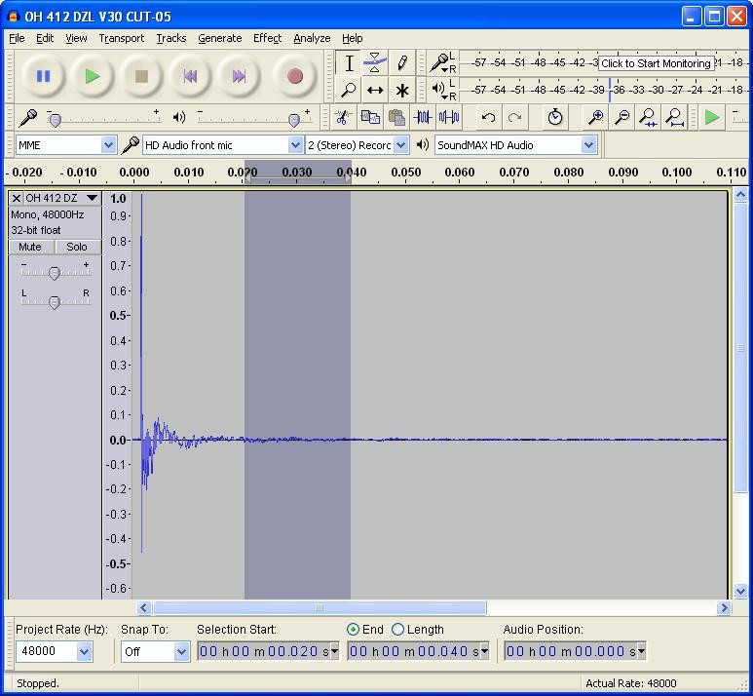The height and width of the screenshot is (696, 753).
Task: Close the OH 412 DZ track with X
Action: click(17, 198)
